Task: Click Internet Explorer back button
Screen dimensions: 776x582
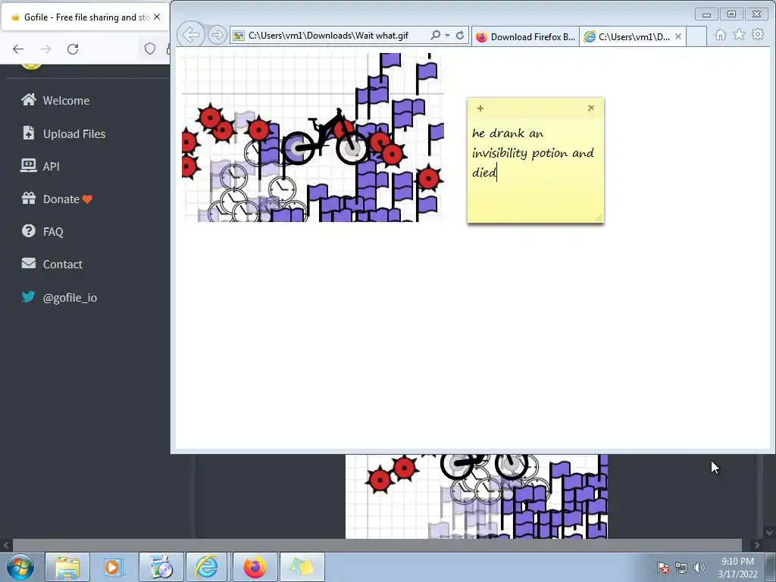Action: click(x=191, y=35)
